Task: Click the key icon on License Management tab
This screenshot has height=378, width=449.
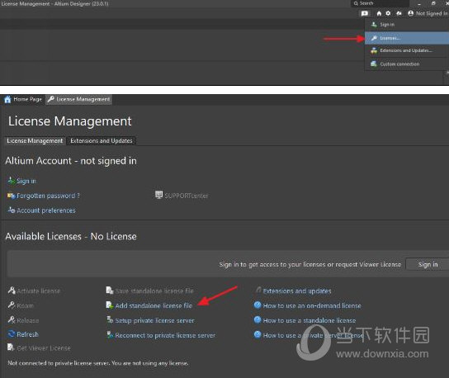Action: pos(51,99)
